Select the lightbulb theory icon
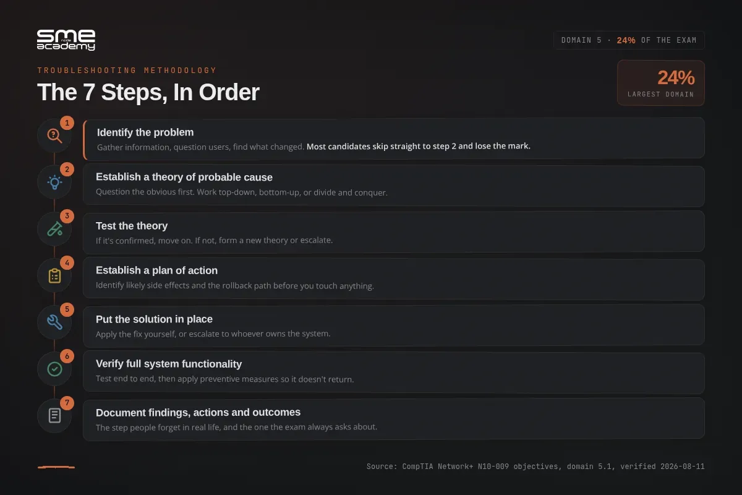 pos(54,182)
